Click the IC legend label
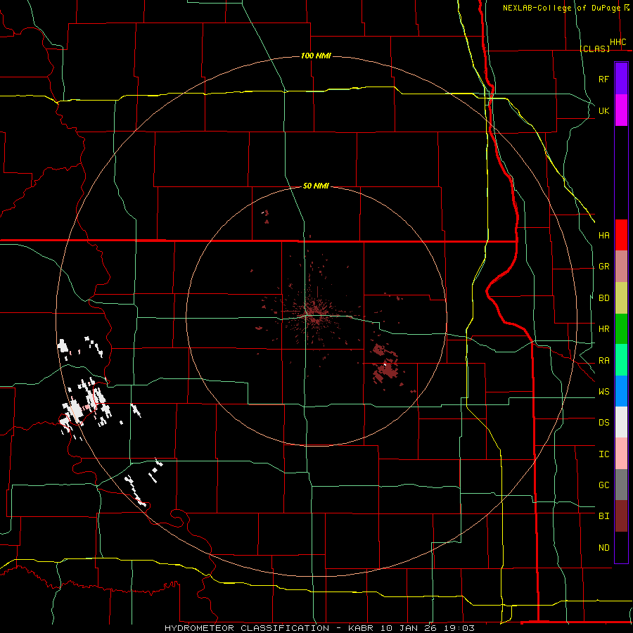Image resolution: width=633 pixels, height=633 pixels. click(603, 454)
